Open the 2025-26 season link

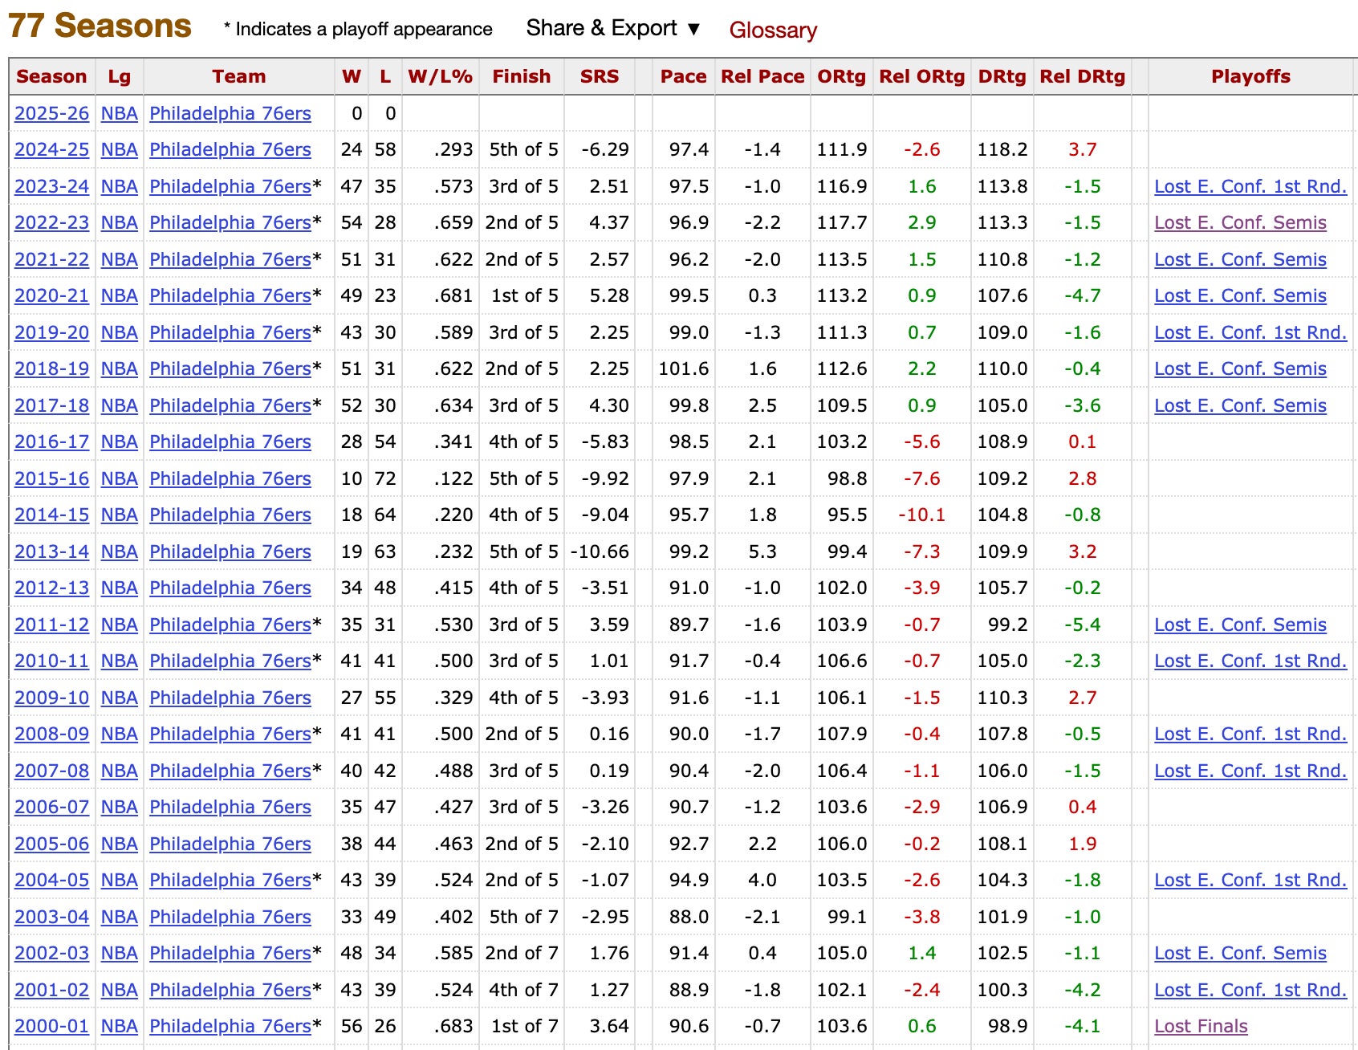click(x=51, y=114)
